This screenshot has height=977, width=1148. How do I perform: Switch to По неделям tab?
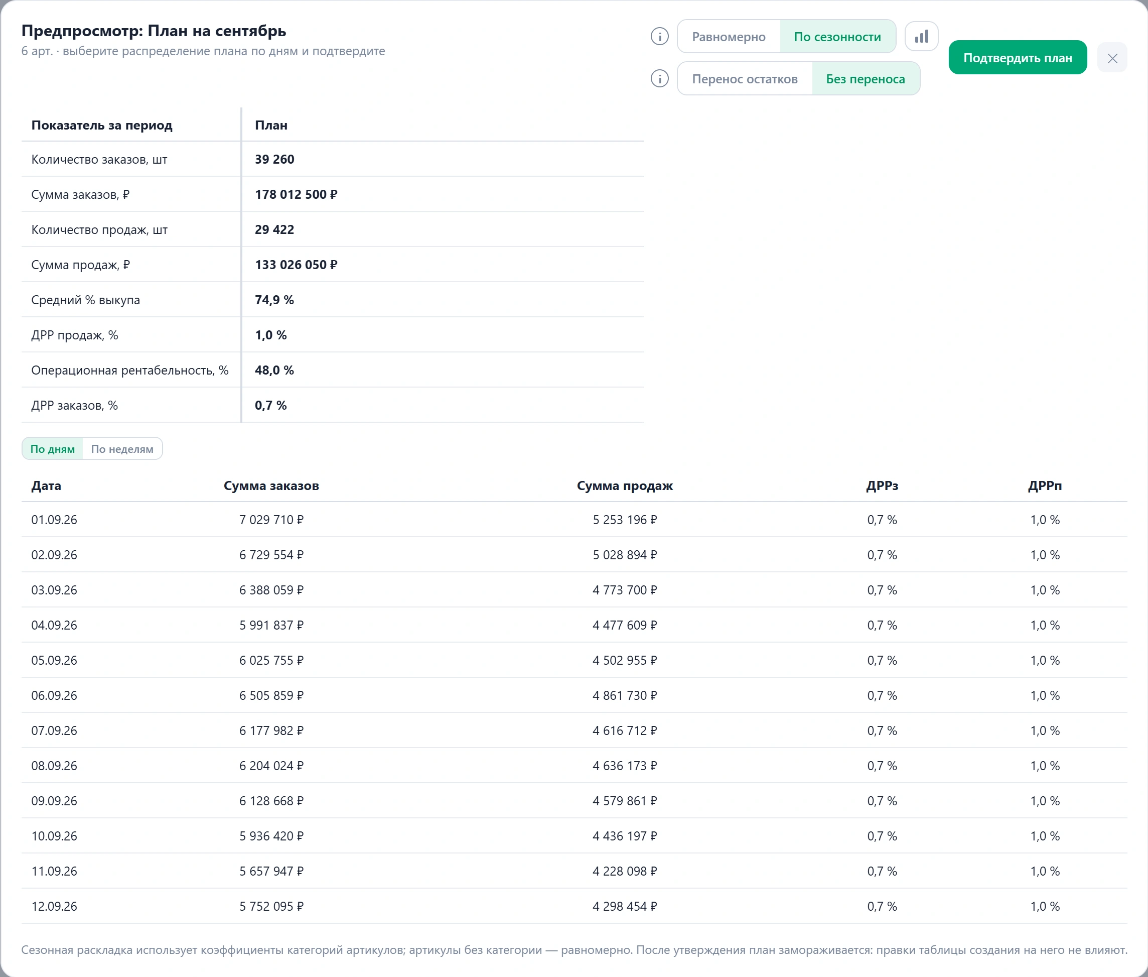[122, 449]
